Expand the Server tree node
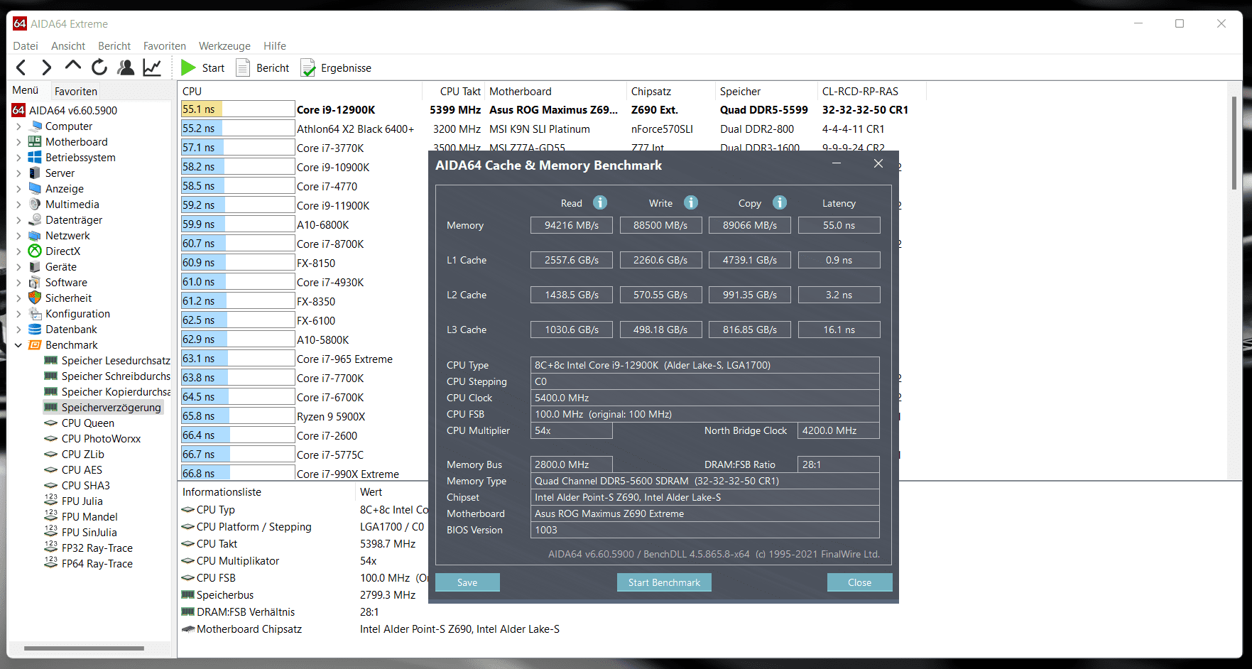1252x669 pixels. (18, 173)
